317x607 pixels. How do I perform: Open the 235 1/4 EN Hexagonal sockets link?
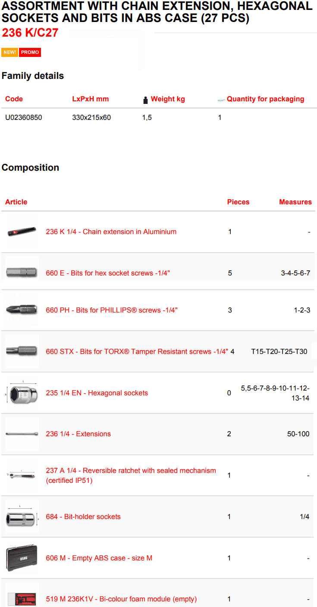tap(97, 393)
